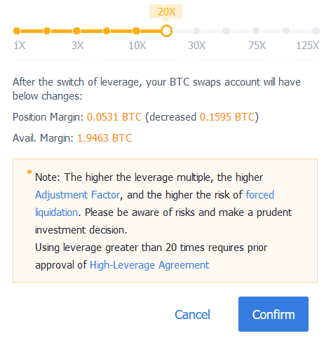Click slider dot between 30X and 75X
Image resolution: width=331 pixels, height=345 pixels.
pyautogui.click(x=226, y=31)
